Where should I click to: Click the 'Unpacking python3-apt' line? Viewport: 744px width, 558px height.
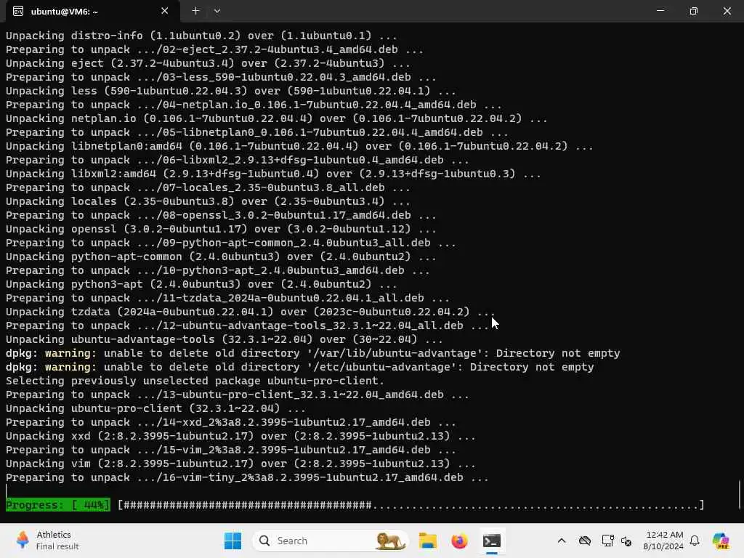coord(202,284)
